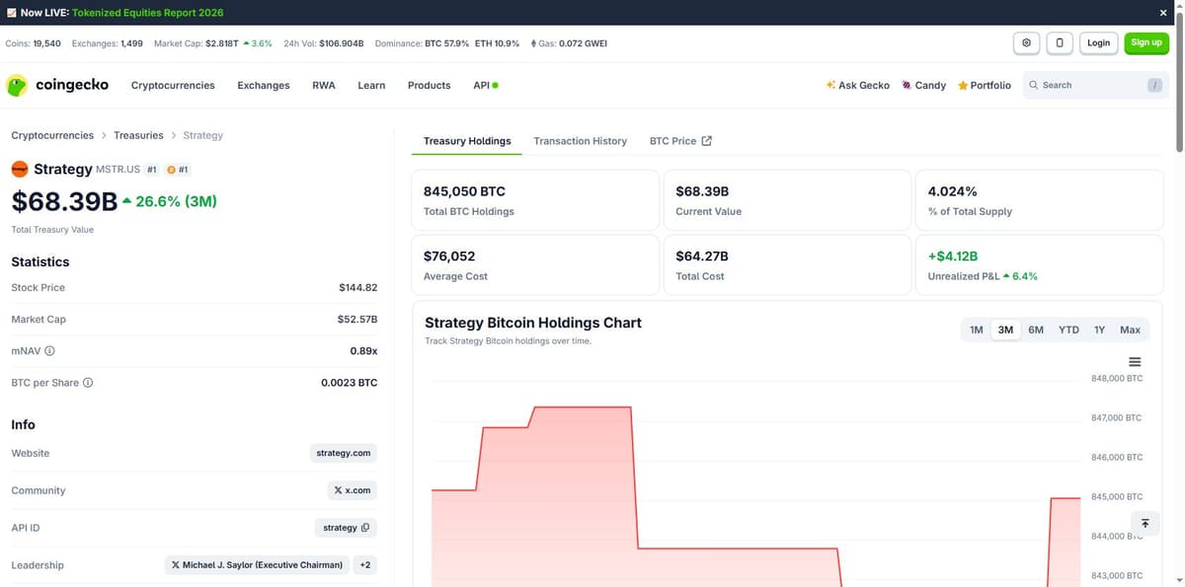Viewport: 1185px width, 587px height.
Task: Click Cryptocurrencies breadcrumb
Action: pyautogui.click(x=52, y=135)
